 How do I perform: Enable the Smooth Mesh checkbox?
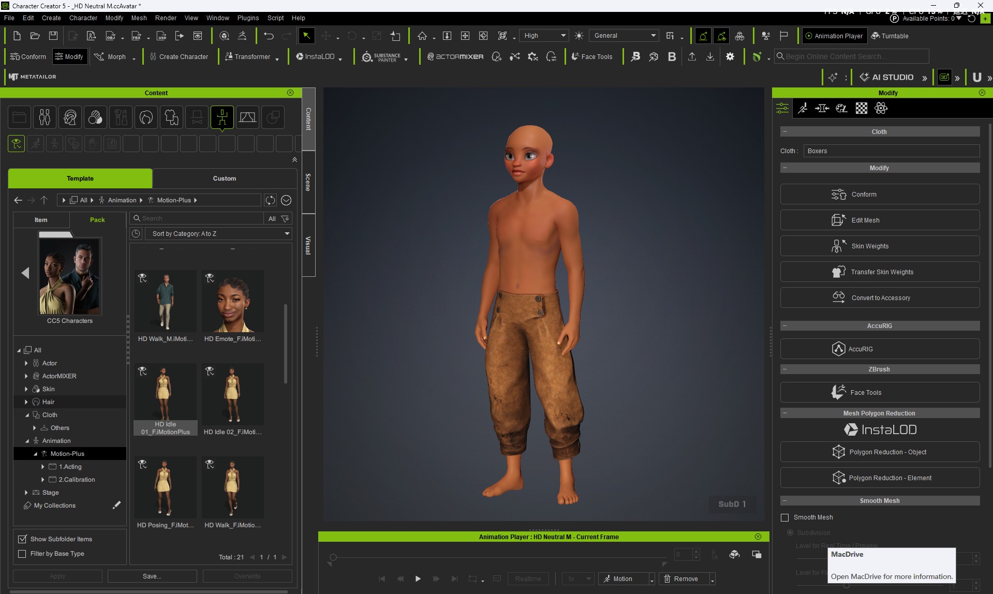(784, 517)
